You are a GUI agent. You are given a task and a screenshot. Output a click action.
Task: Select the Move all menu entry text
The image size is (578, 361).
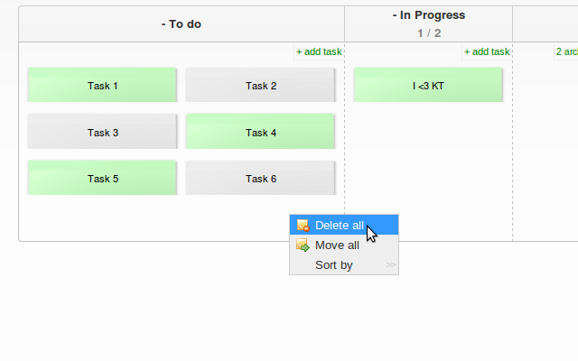[x=337, y=245]
